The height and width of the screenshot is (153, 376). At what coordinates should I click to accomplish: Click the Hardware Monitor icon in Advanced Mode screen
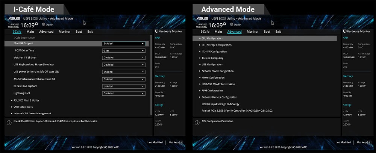[x=344, y=32]
